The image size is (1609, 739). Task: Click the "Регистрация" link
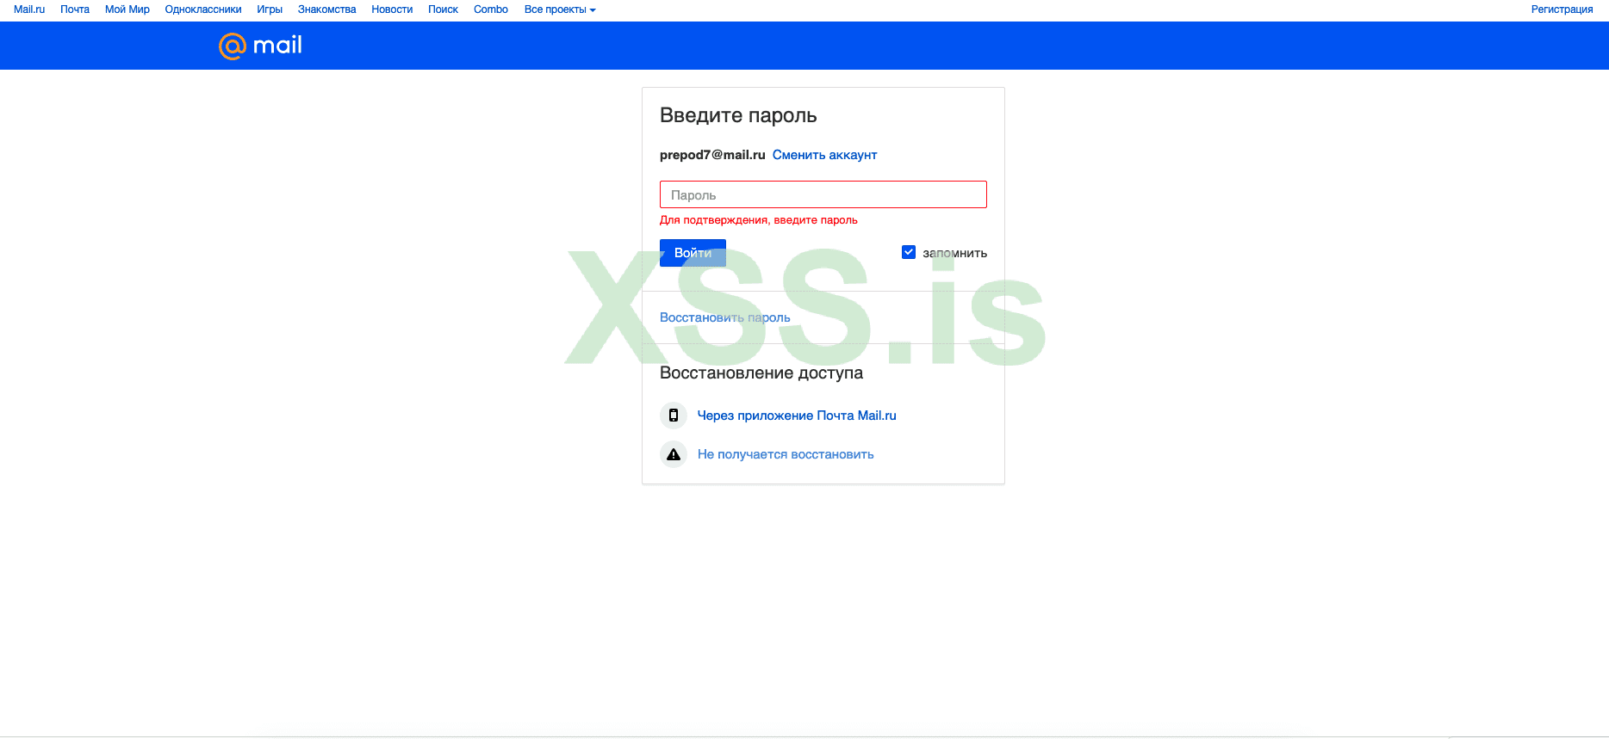(1562, 9)
